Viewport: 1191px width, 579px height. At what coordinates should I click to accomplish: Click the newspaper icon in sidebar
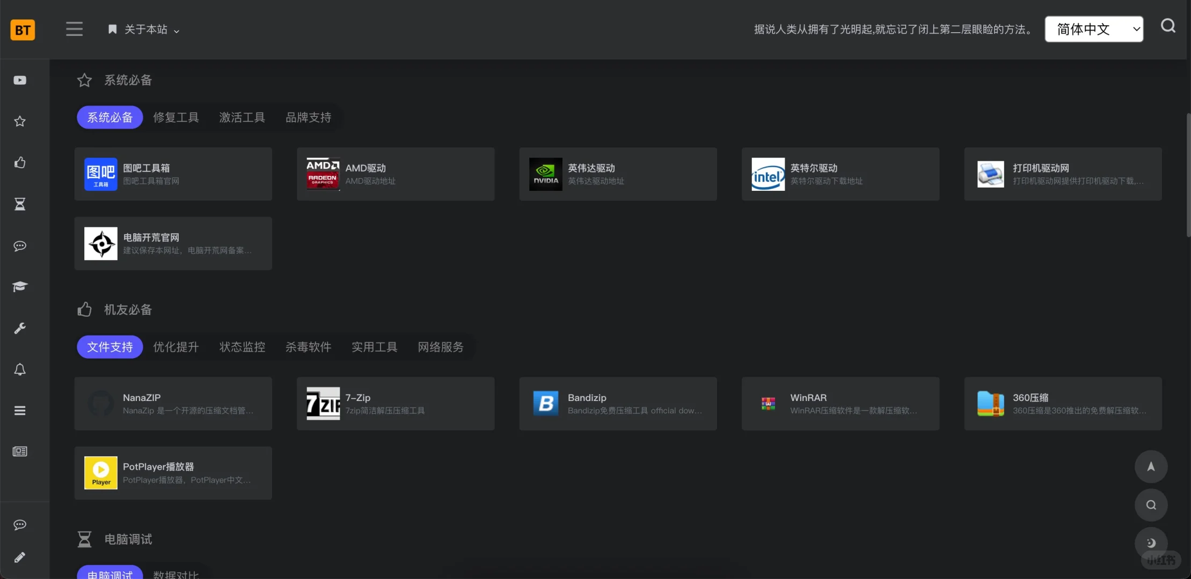click(x=20, y=451)
